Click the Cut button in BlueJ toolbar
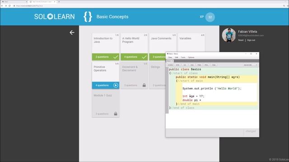The height and width of the screenshot is (162, 289). [185, 65]
